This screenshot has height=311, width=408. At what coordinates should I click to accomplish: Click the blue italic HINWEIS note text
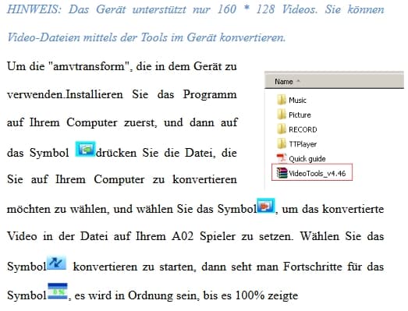coord(195,23)
